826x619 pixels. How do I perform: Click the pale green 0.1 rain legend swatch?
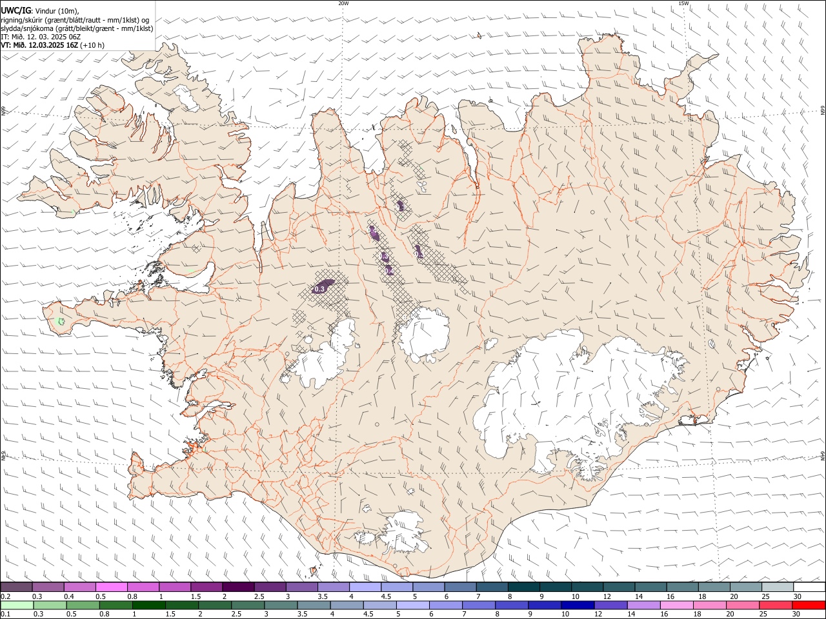click(17, 605)
